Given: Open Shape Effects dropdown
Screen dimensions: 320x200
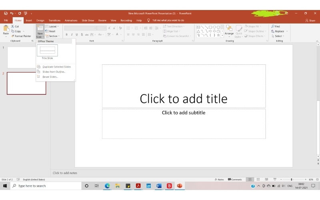Looking at the screenshot, I should coord(255,36).
